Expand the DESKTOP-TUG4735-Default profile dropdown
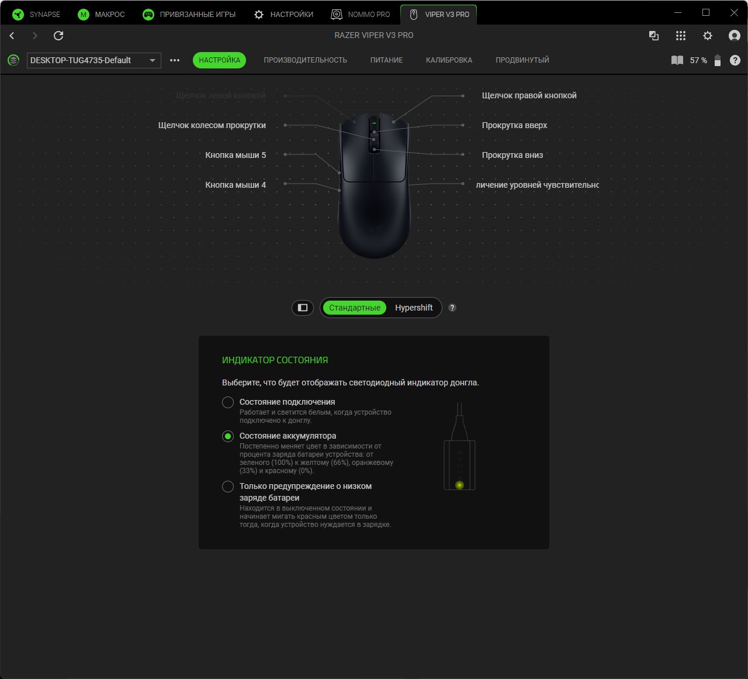This screenshot has width=748, height=679. (x=94, y=60)
